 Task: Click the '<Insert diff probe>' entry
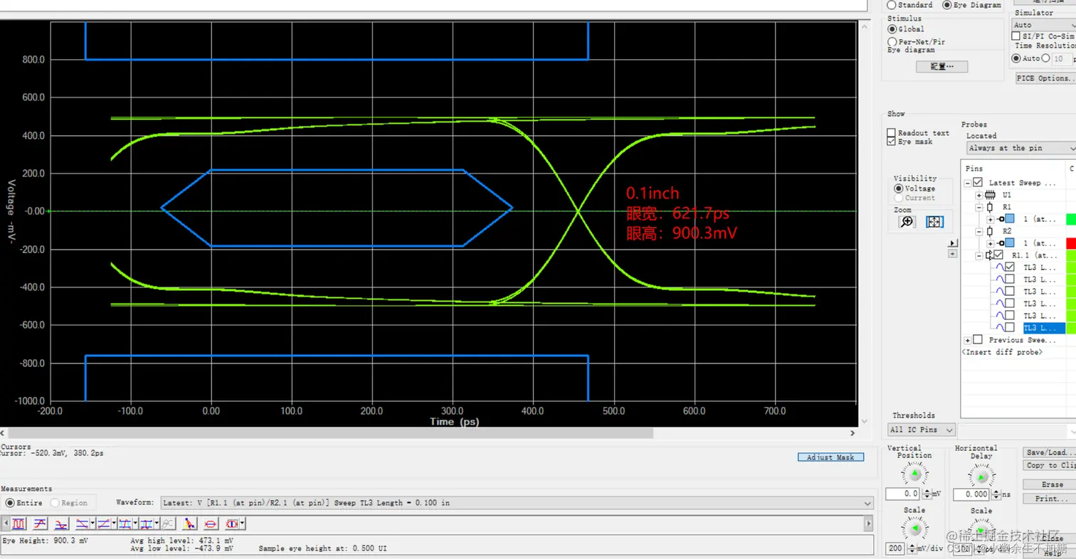click(x=1002, y=352)
